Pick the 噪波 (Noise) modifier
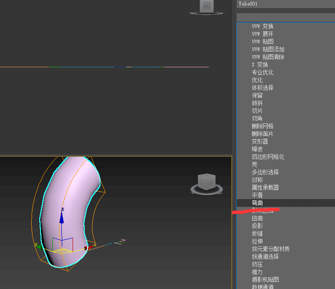The height and width of the screenshot is (289, 335). (x=257, y=149)
